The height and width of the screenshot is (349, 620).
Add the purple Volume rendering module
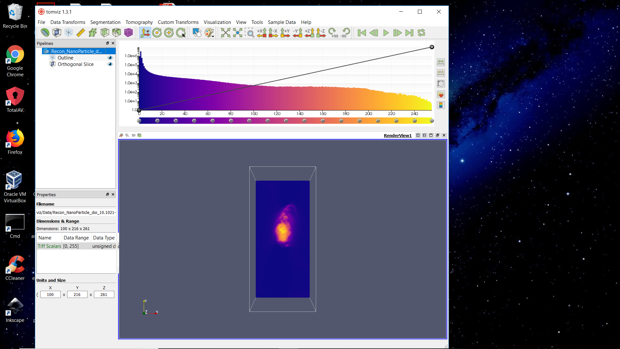point(129,33)
